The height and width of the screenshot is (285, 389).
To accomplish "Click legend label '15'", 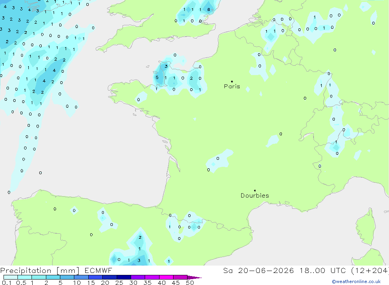I will (x=91, y=283).
